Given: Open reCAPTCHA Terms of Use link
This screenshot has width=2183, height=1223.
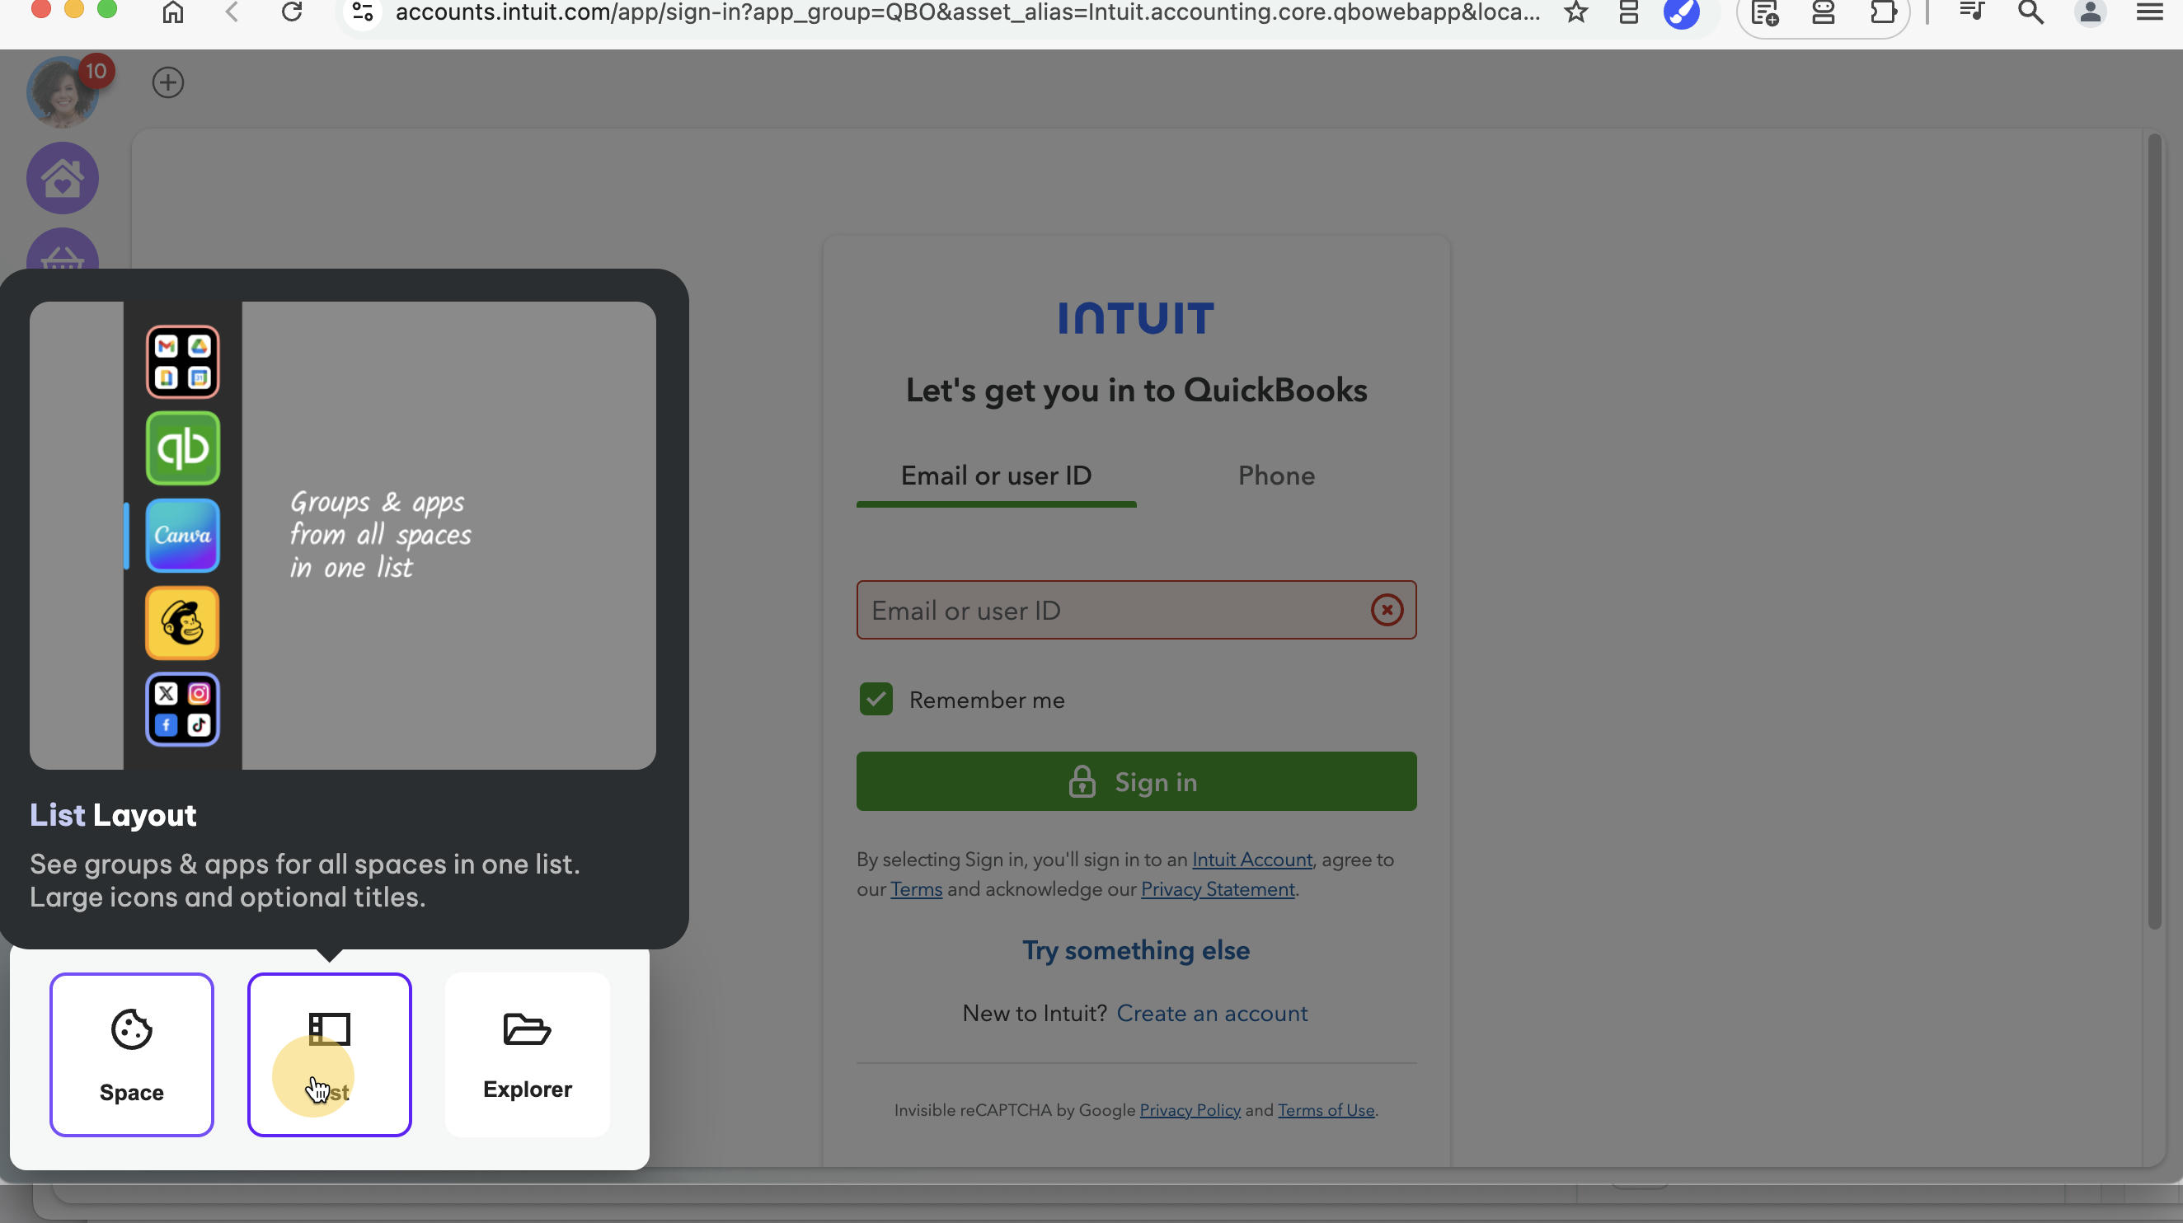Looking at the screenshot, I should (x=1326, y=1110).
